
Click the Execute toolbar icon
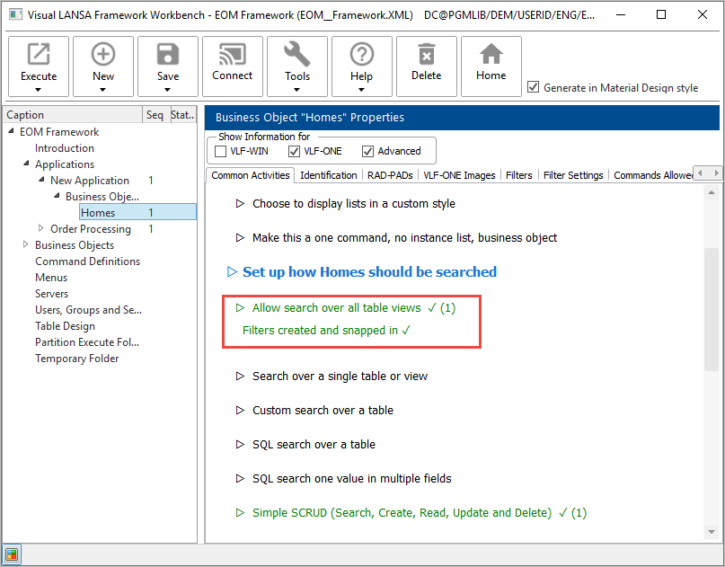click(39, 56)
